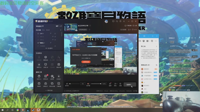This screenshot has height=112, width=200.
Task: Open the message bubble icon in 直播伴侣 title bar
Action: pos(113,21)
